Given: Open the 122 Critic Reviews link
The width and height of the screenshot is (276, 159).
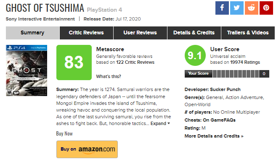Looking at the screenshot, I should 135,63.
